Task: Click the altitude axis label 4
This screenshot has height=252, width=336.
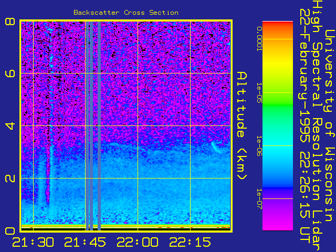Action: [x=10, y=126]
